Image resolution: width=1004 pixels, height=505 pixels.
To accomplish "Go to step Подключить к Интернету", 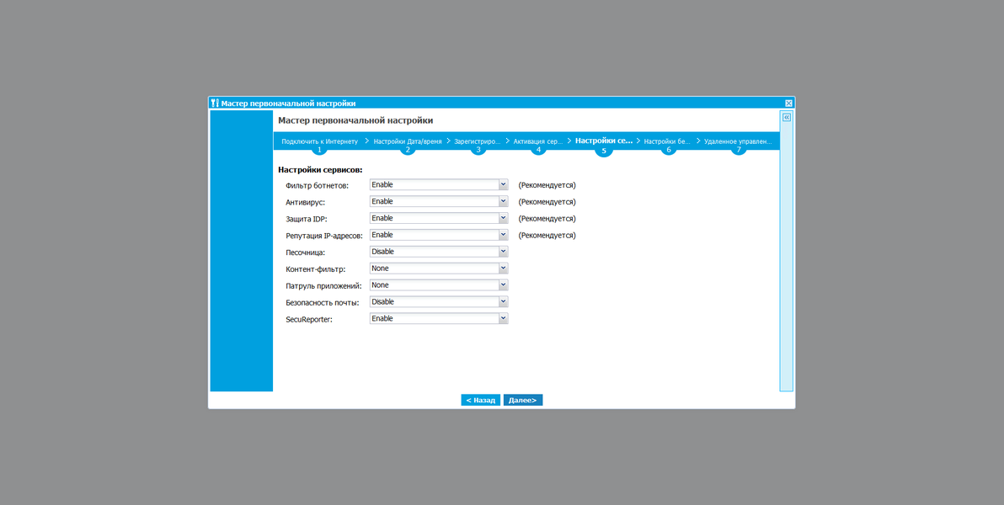I will pyautogui.click(x=319, y=141).
